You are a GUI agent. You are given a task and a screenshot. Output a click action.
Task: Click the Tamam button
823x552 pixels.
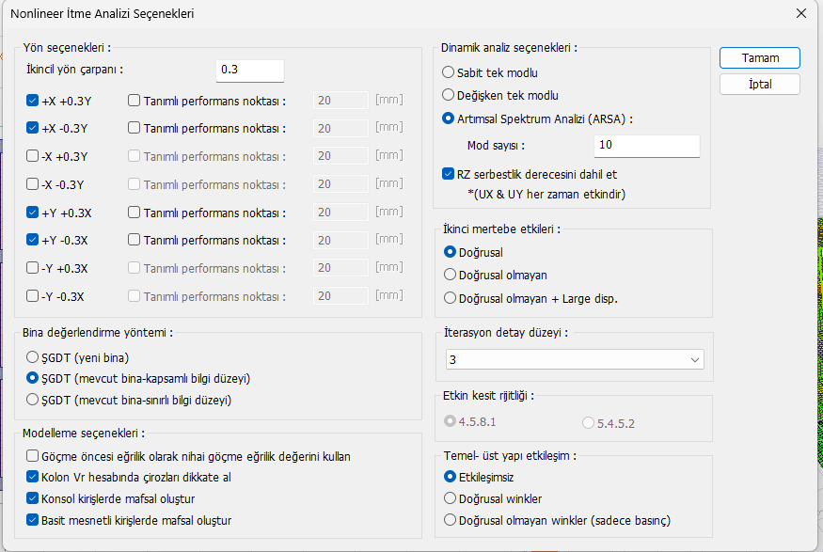[760, 57]
